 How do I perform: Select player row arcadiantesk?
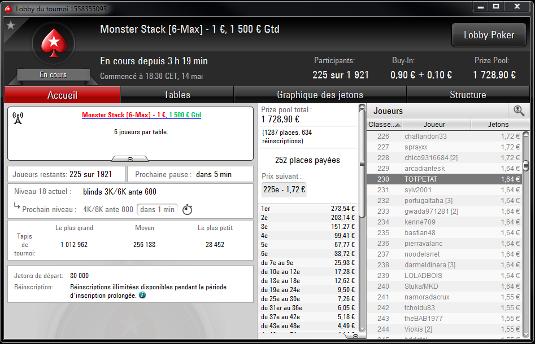(444, 168)
